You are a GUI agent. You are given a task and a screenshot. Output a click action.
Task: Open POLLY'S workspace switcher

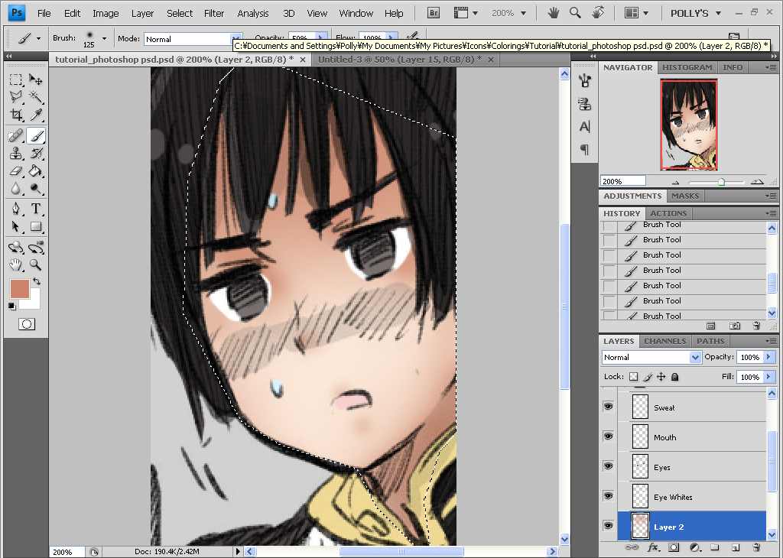click(x=696, y=13)
